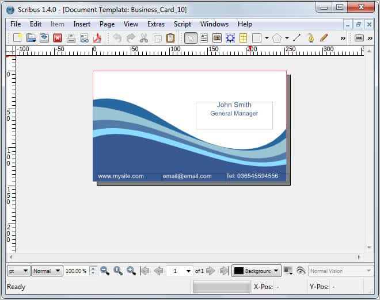
Task: Click the PDF OK button tool
Action: pos(359,38)
